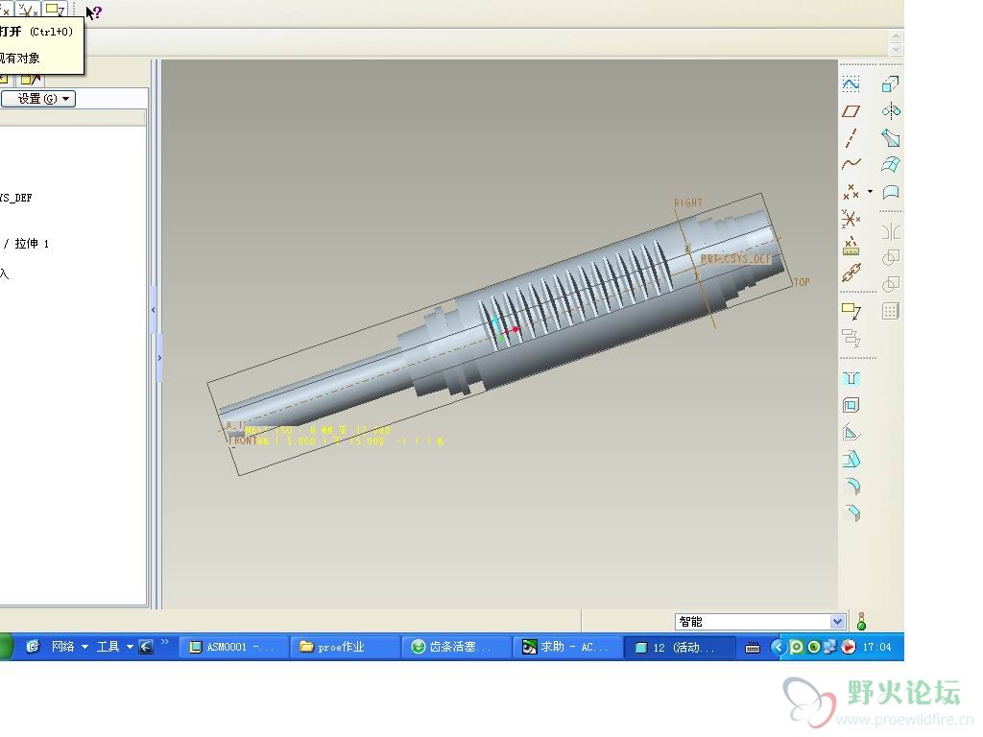Collapse the navigator with left arrow handle

[x=154, y=310]
